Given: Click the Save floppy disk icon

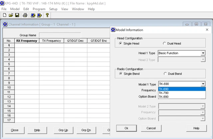Looking at the screenshot, I should (17, 15).
